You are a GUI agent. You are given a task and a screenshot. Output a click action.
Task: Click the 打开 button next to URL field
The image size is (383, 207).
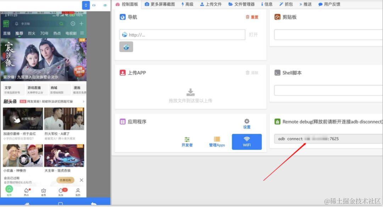(x=253, y=35)
